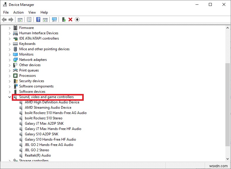Expand the Monitors chevron

click(9, 55)
